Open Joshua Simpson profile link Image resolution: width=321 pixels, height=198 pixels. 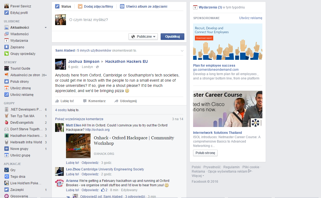click(x=84, y=61)
